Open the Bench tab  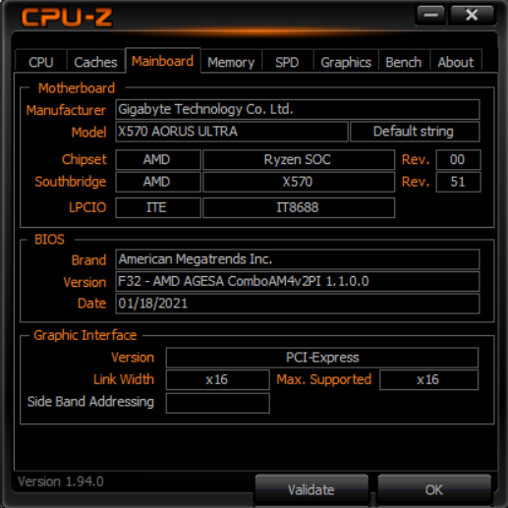point(404,62)
